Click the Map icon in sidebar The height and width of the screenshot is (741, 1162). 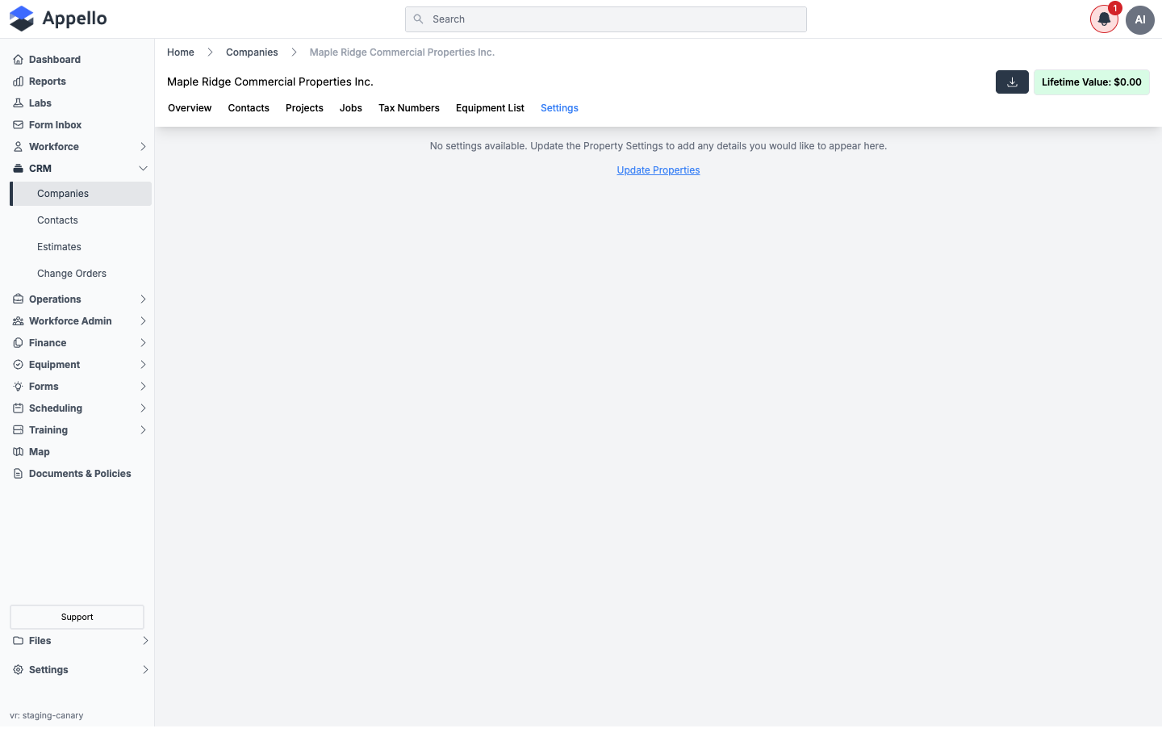18,452
